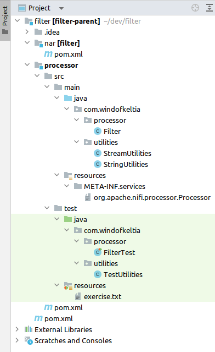The width and height of the screenshot is (215, 352).
Task: Click the test resources folder icon
Action: coord(68,286)
